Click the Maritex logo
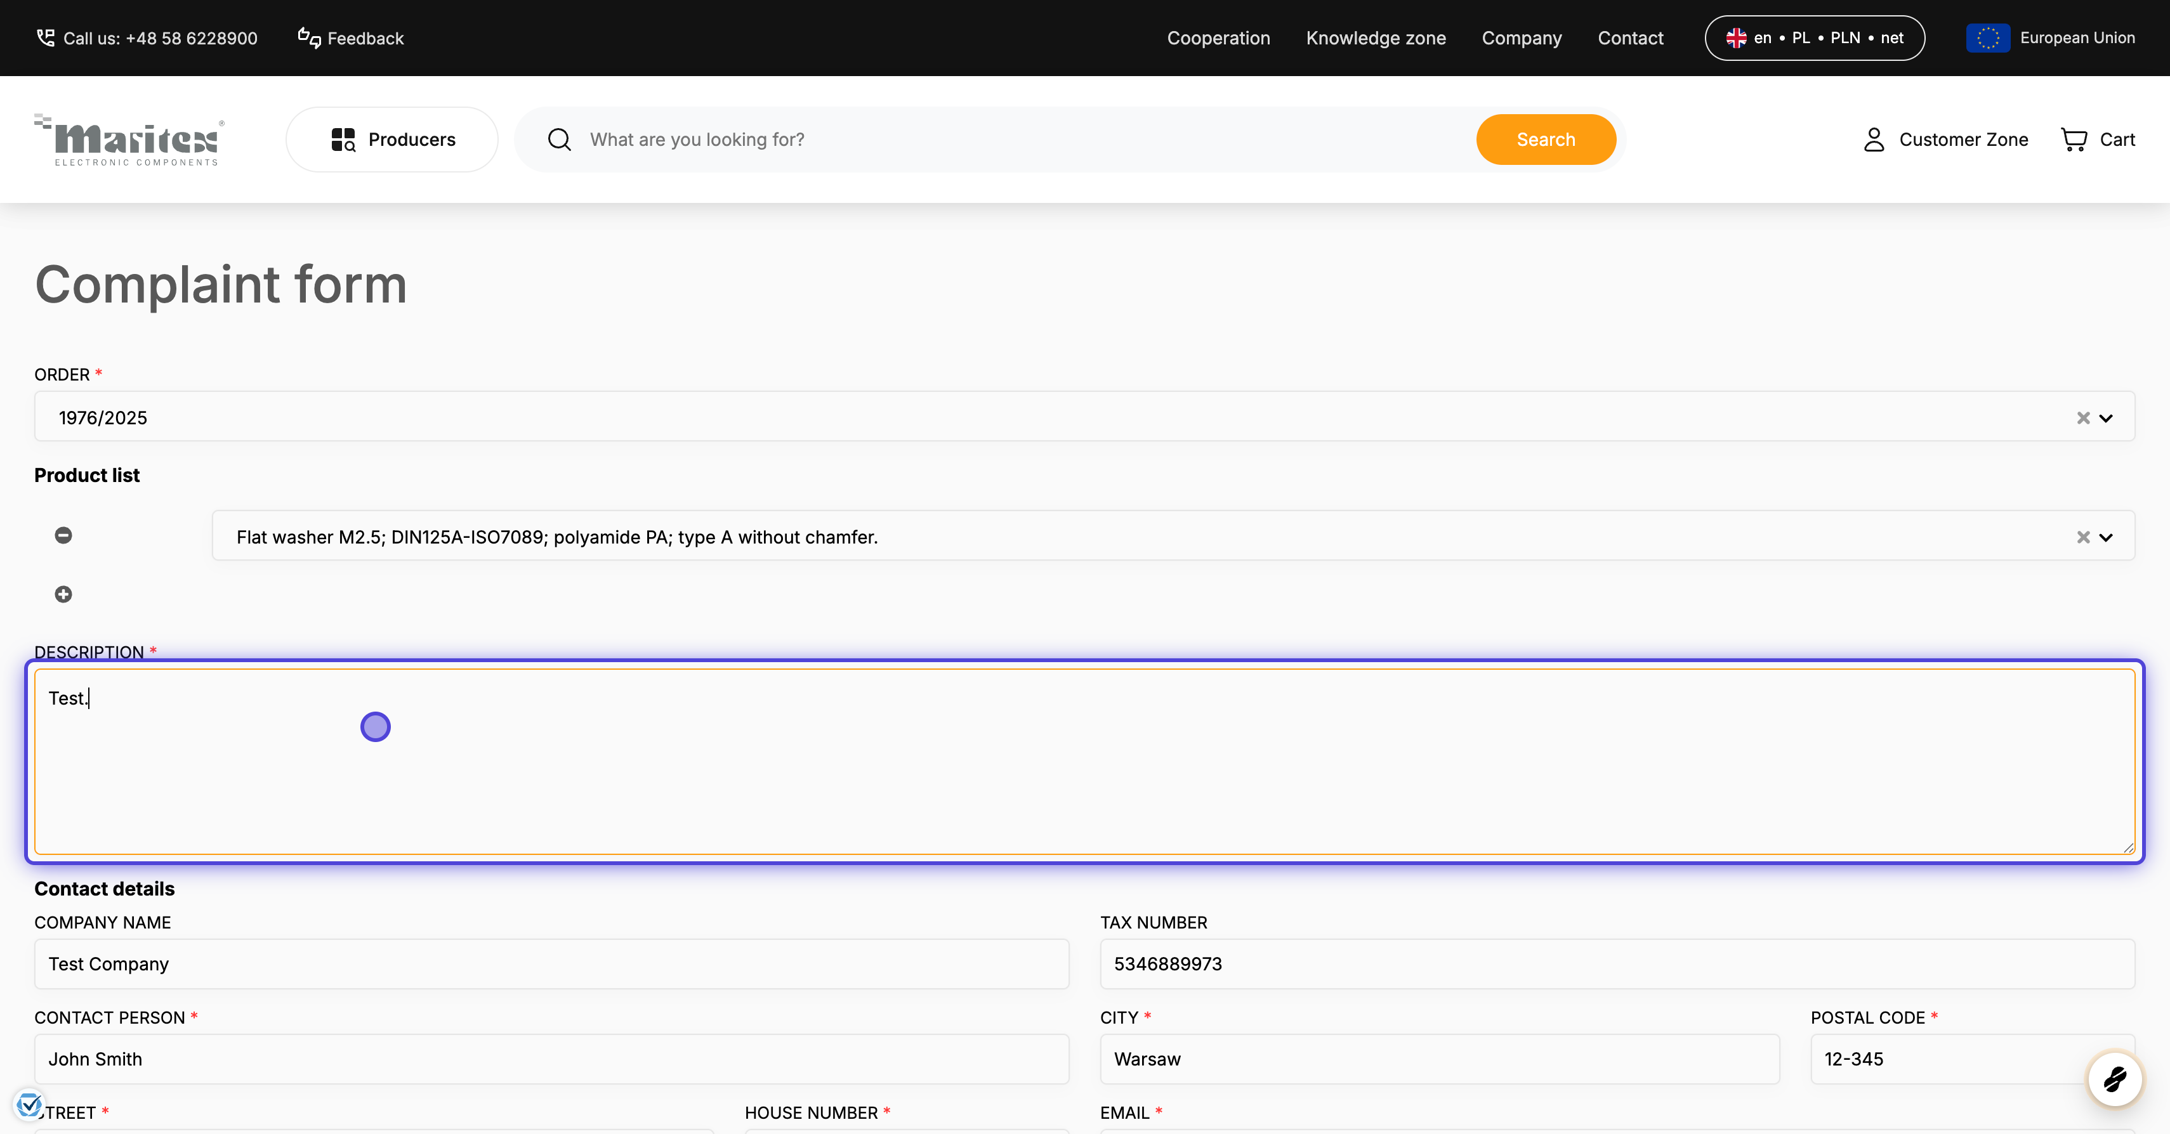Viewport: 2170px width, 1134px height. (129, 140)
